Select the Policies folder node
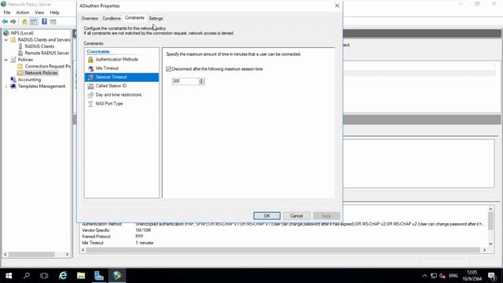503x283 pixels. pos(25,60)
